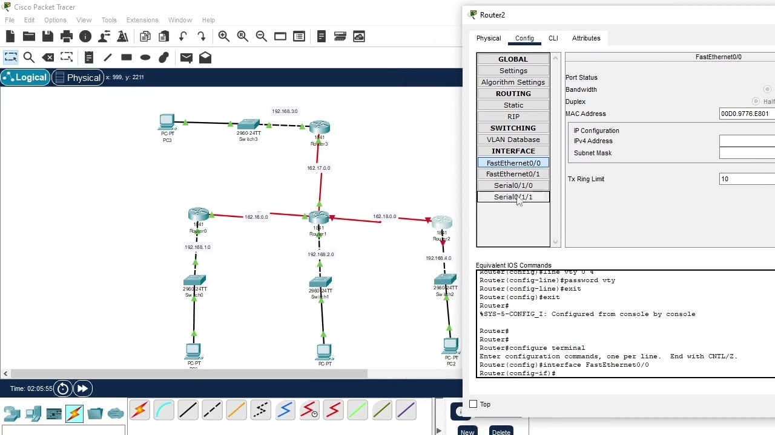Open RIP routing configuration
This screenshot has width=775, height=435.
pyautogui.click(x=513, y=117)
